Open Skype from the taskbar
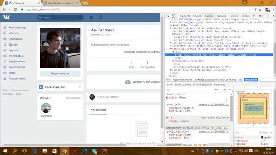 pyautogui.click(x=94, y=151)
